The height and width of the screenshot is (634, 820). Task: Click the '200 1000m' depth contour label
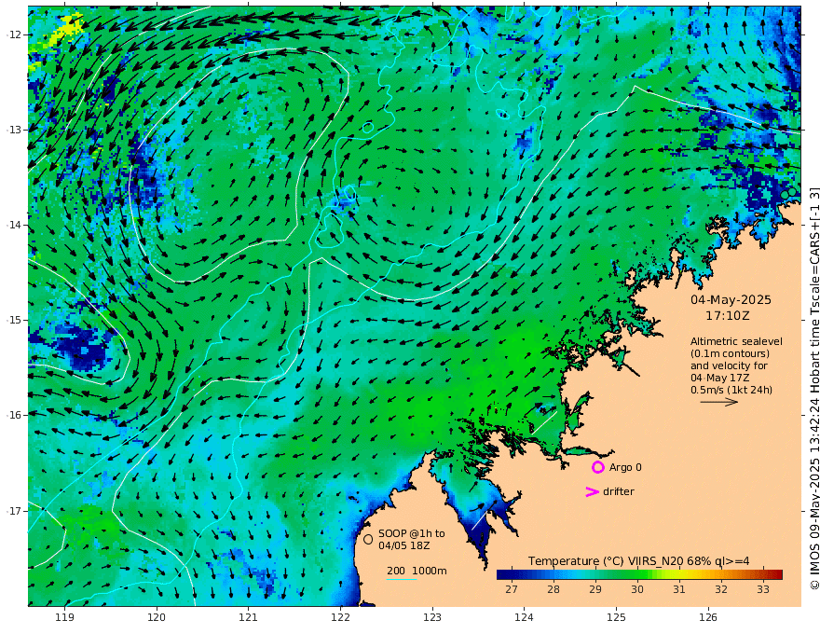(x=417, y=571)
